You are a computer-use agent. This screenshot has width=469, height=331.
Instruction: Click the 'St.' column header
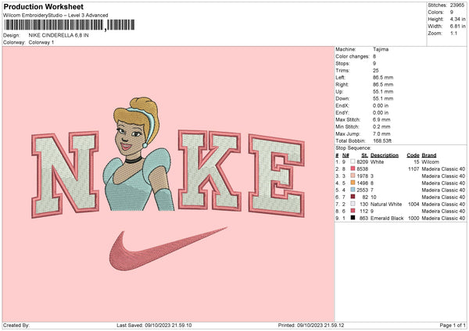click(364, 155)
